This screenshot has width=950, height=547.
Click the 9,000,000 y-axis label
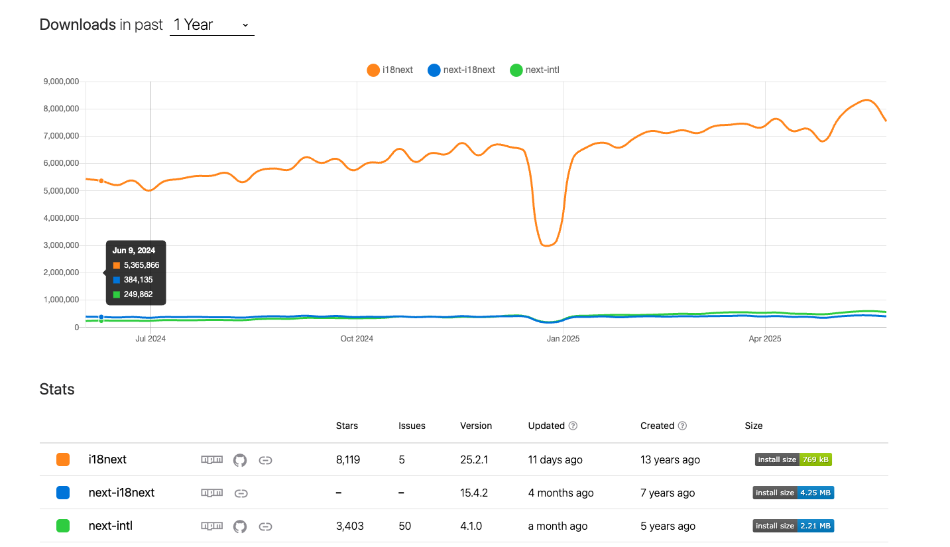60,82
